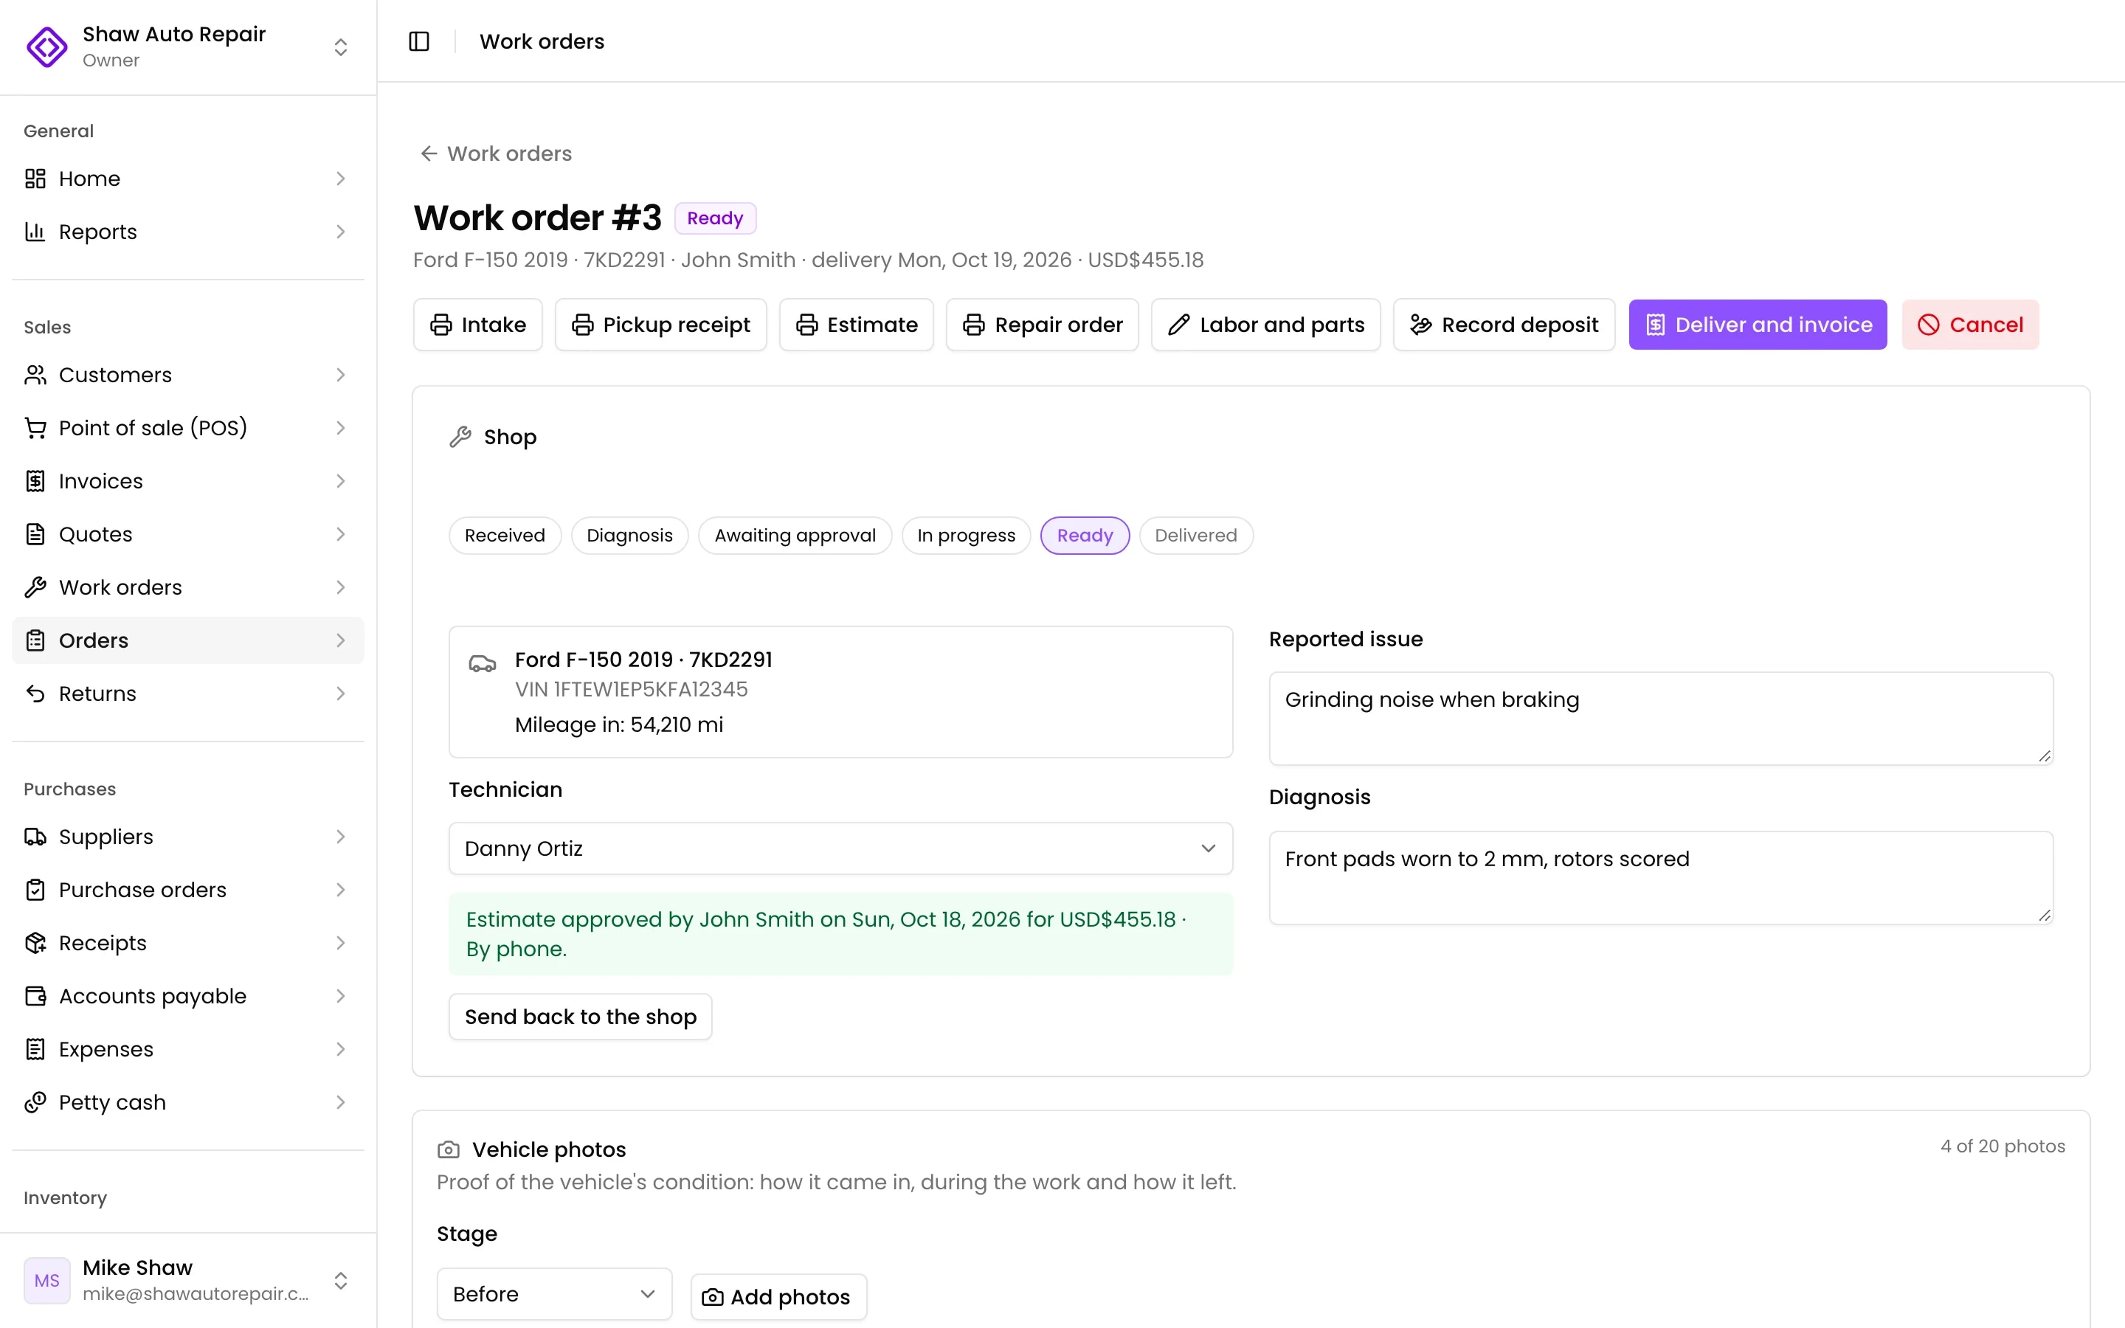Open the Stage dropdown set to Before
2125x1328 pixels.
click(554, 1294)
